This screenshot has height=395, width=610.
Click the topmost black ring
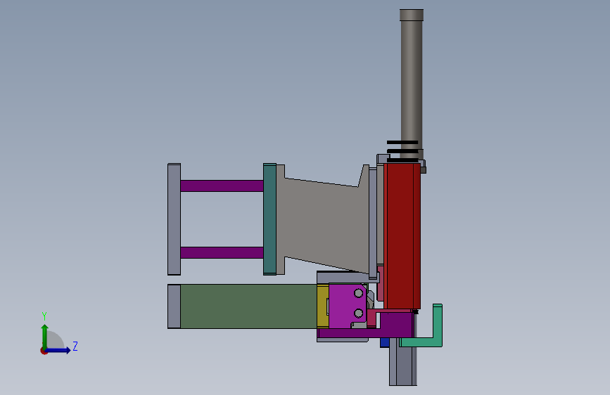[x=402, y=143]
